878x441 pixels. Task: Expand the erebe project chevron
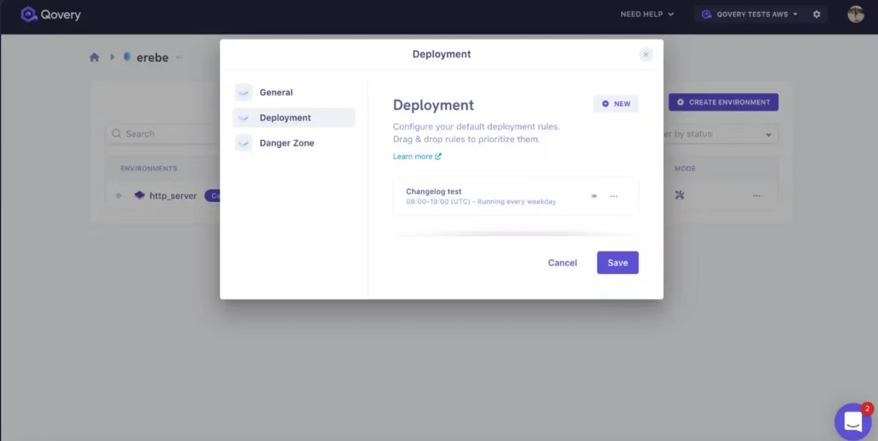179,57
